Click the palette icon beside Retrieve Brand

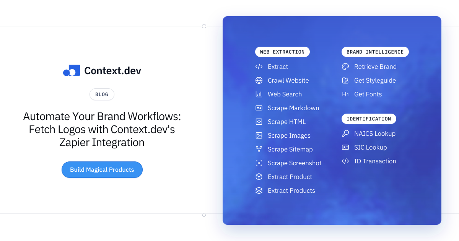(x=345, y=67)
